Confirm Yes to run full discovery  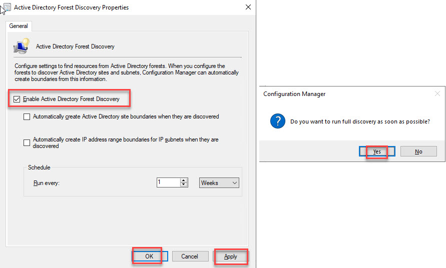click(377, 151)
